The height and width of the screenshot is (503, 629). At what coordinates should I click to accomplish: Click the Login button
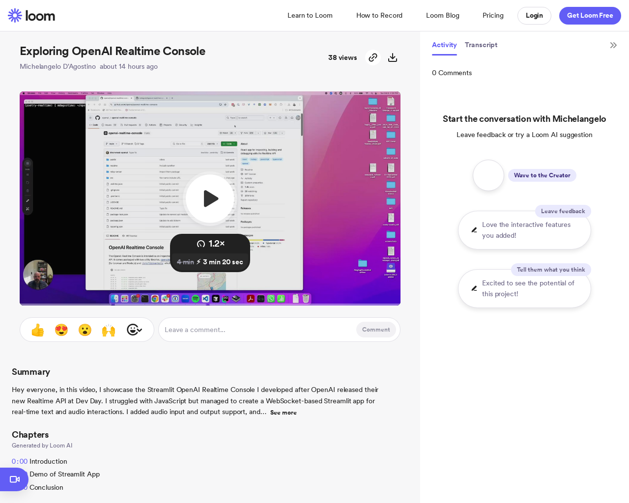[x=534, y=16]
